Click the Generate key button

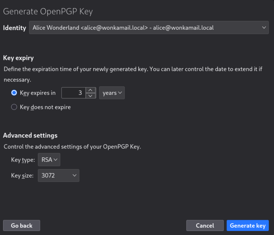(248, 226)
